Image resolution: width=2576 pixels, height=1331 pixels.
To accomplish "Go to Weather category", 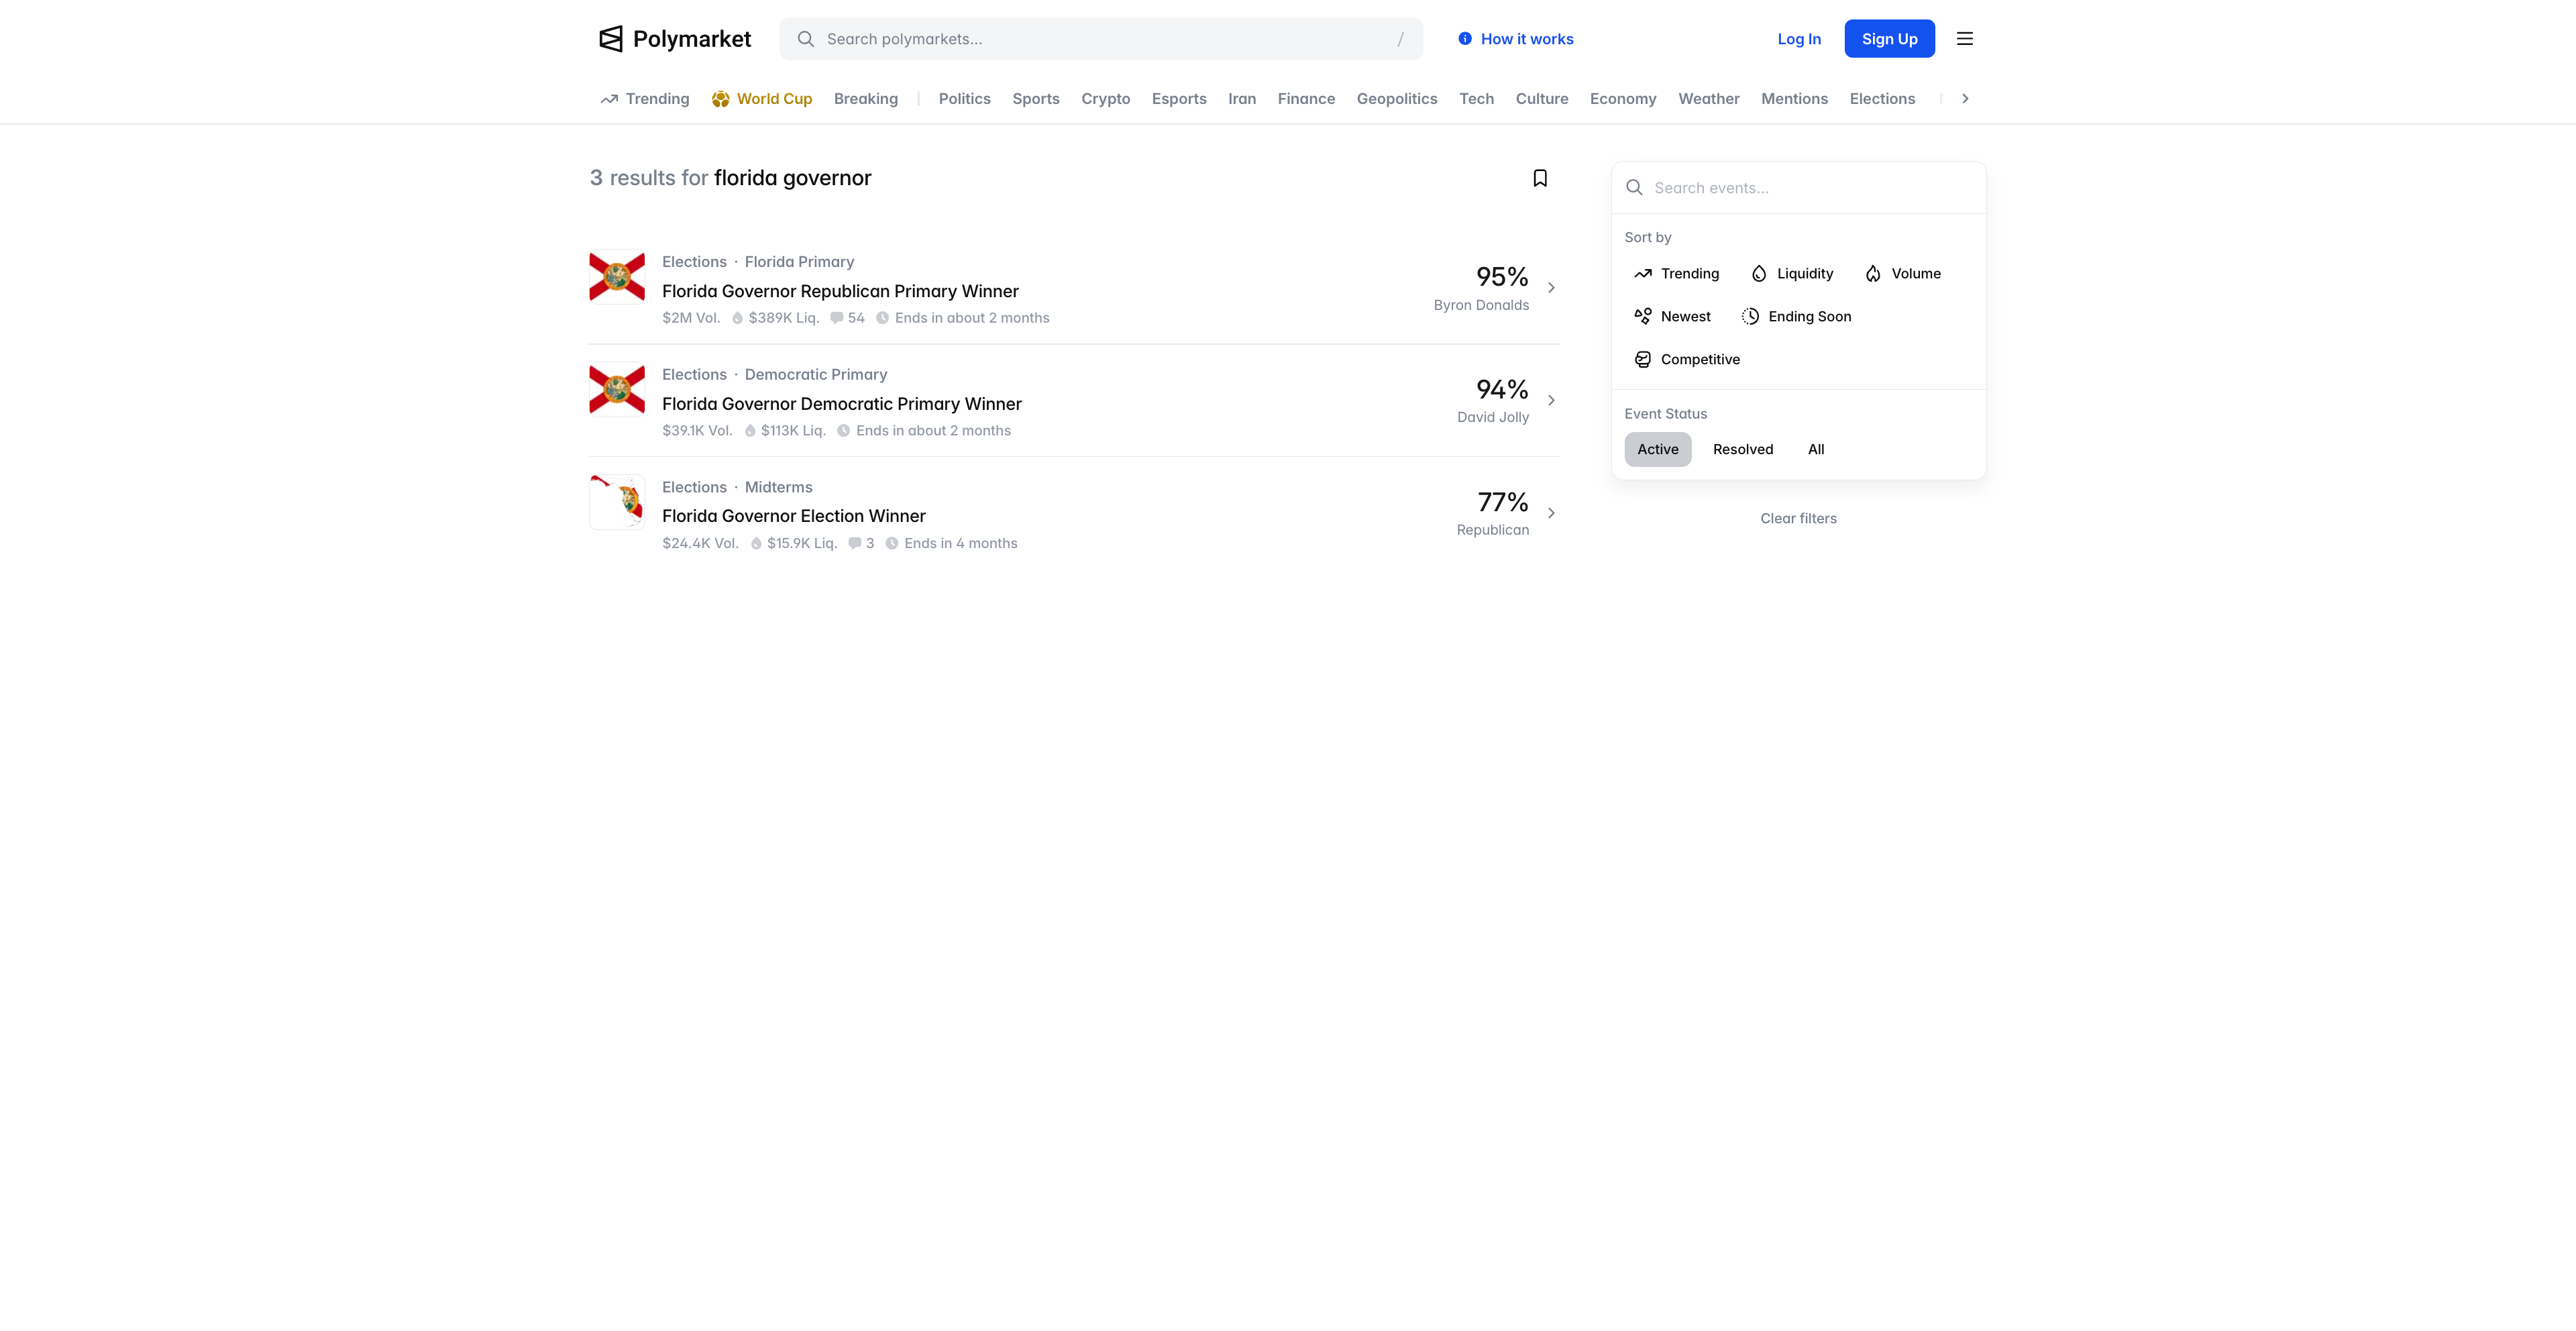I will point(1709,99).
